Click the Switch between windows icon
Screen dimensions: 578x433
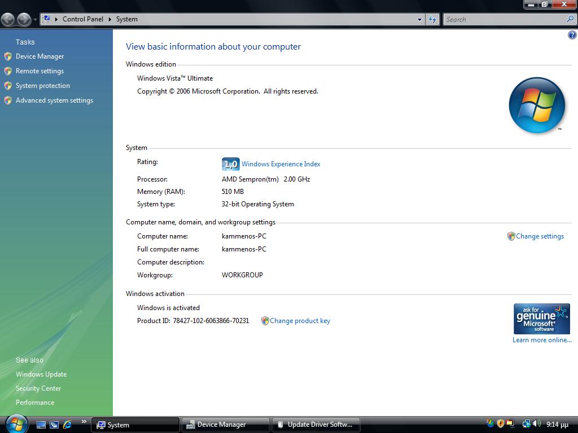tap(54, 425)
